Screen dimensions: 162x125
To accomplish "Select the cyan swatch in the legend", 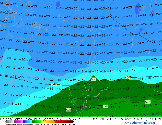I will [x=31, y=122].
